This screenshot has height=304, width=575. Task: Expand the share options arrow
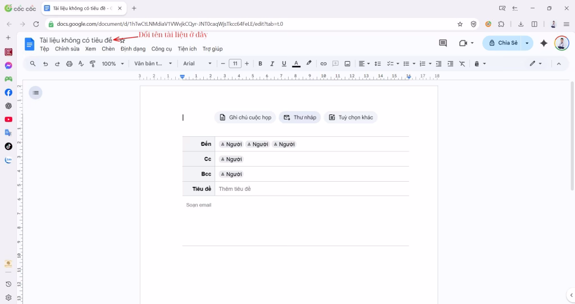click(527, 43)
